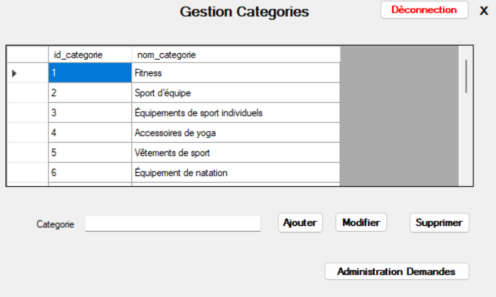Open Administration Demandes
The height and width of the screenshot is (297, 496).
396,271
